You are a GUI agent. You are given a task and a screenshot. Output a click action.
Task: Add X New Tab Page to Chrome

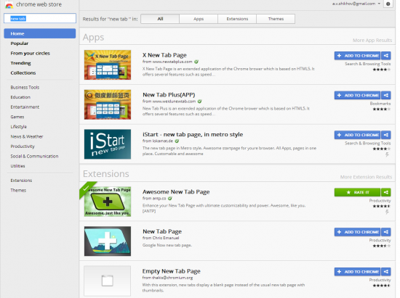tap(357, 56)
